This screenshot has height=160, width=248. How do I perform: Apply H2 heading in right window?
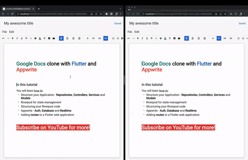pyautogui.click(x=225, y=38)
